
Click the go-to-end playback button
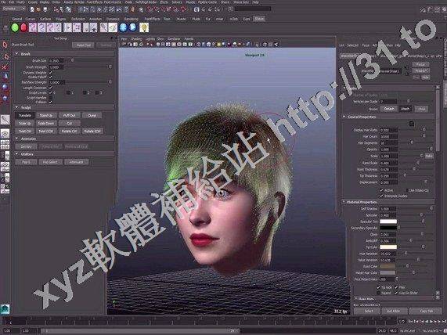tap(444, 322)
